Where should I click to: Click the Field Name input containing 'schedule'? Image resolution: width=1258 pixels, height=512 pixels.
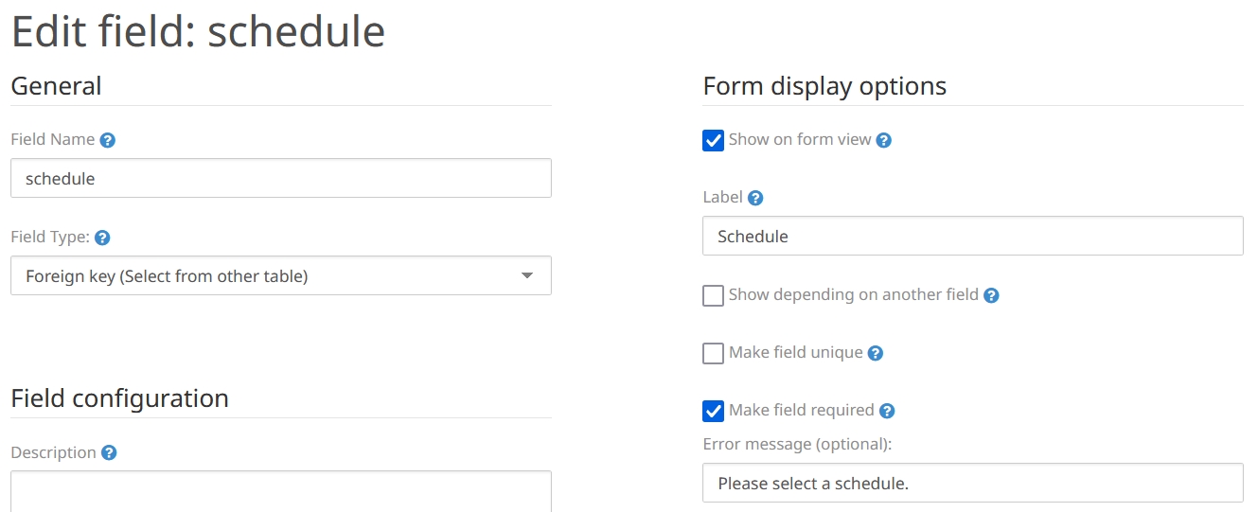280,178
